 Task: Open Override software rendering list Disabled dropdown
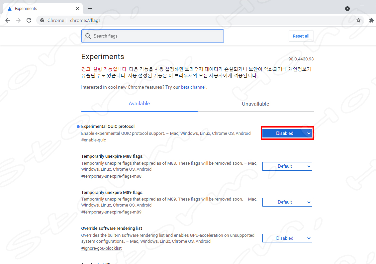[x=287, y=238]
